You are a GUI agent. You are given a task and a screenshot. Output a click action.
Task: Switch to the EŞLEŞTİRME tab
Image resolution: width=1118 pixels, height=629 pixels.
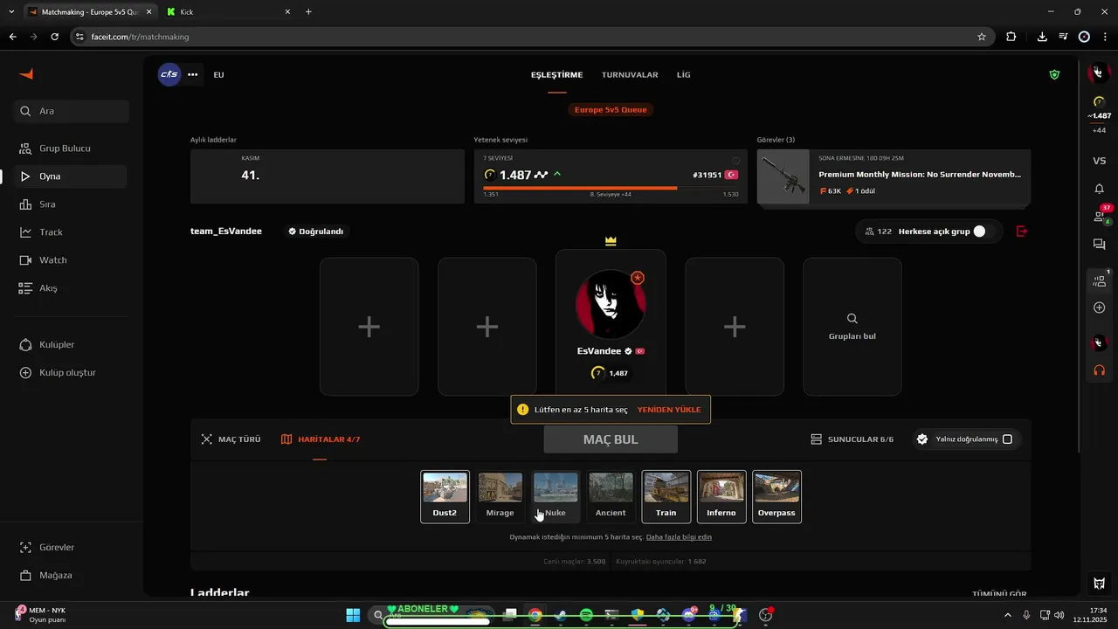pyautogui.click(x=556, y=75)
